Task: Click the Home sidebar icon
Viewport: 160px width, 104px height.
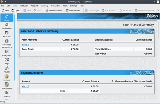Action: point(7,18)
